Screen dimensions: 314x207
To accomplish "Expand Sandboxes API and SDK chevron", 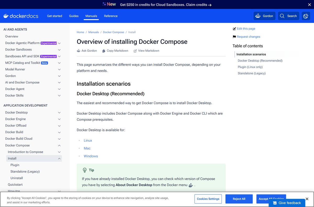I will [59, 56].
